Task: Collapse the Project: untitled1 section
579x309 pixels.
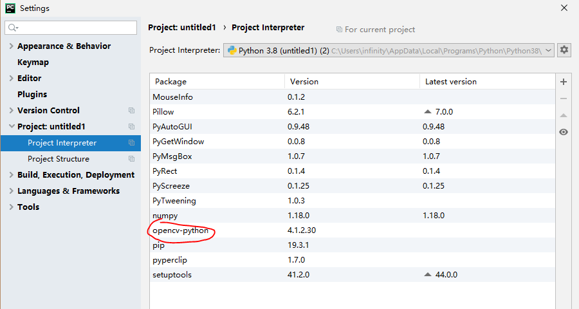Action: [12, 126]
